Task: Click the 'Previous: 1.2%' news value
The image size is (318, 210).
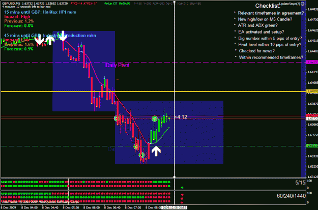Action: coord(19,21)
